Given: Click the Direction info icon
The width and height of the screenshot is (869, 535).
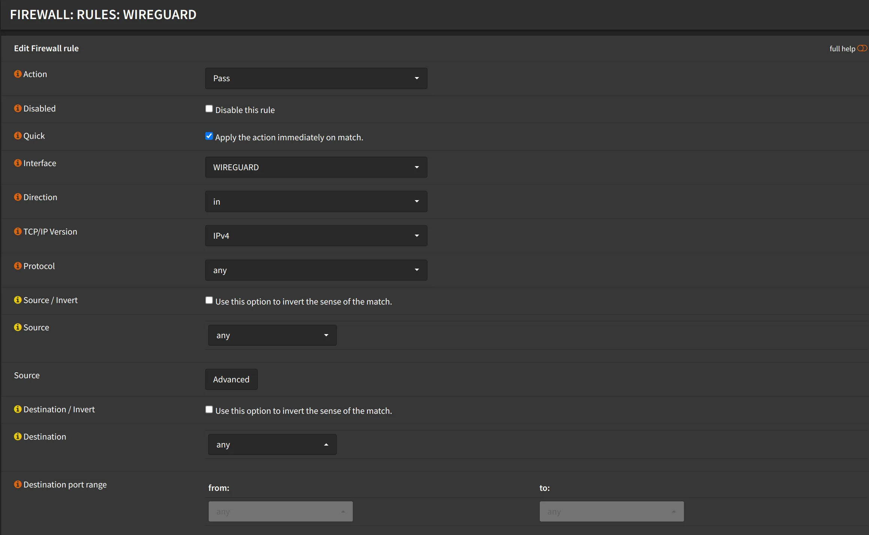Looking at the screenshot, I should pyautogui.click(x=18, y=197).
